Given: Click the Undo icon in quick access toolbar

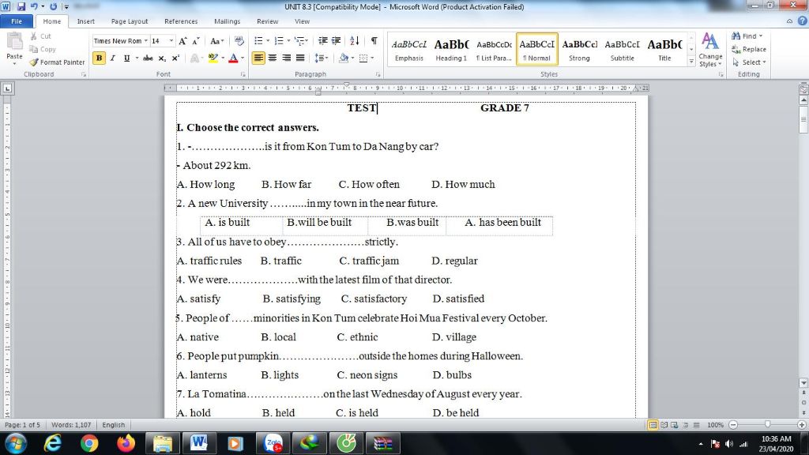Looking at the screenshot, I should click(34, 6).
